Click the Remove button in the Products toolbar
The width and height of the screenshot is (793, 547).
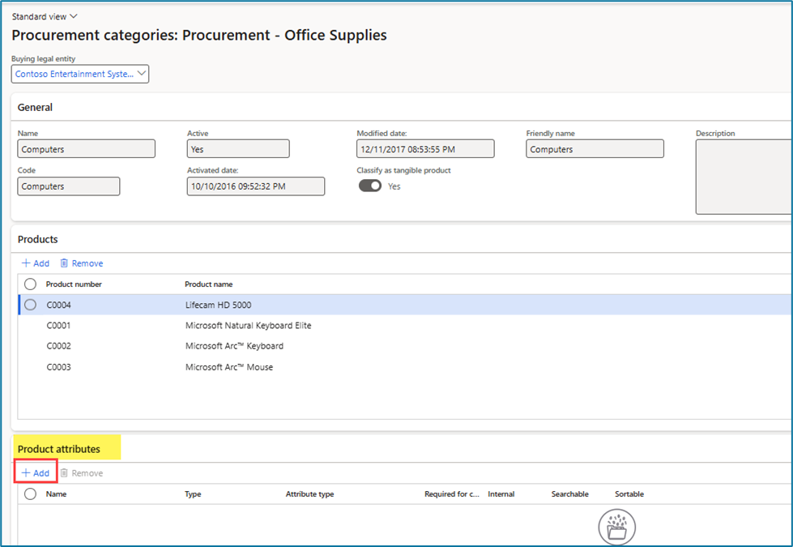pos(87,263)
